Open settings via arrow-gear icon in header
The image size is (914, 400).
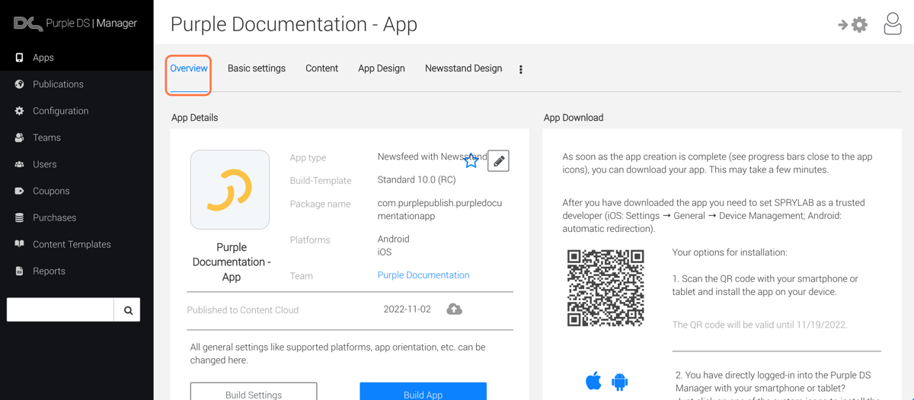click(852, 24)
